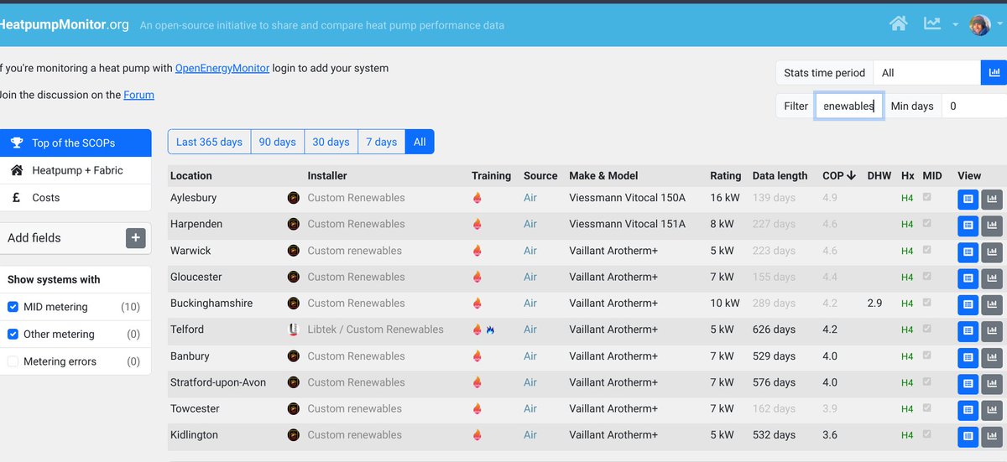The image size is (1007, 462).
Task: Click the Libtek installer logo in Telford row
Action: click(293, 330)
